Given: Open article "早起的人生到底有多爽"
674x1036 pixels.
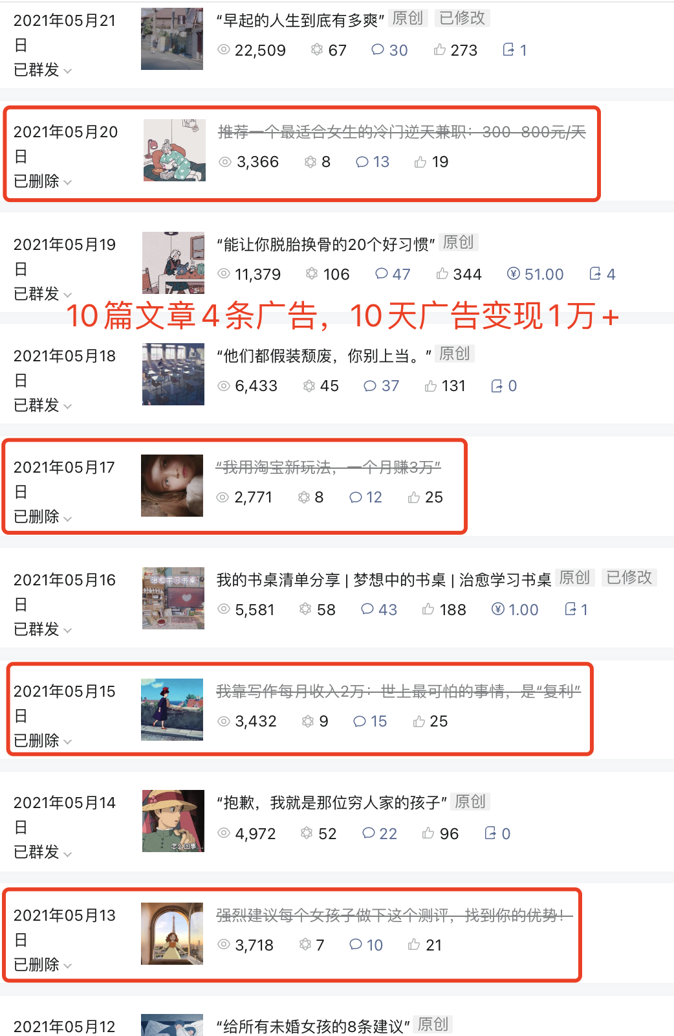Looking at the screenshot, I should [x=301, y=21].
